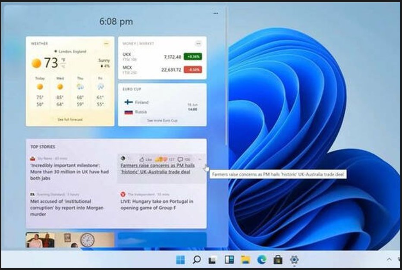Click the large sun icon beside 73
Viewport: 402px width, 270px height.
(36, 63)
